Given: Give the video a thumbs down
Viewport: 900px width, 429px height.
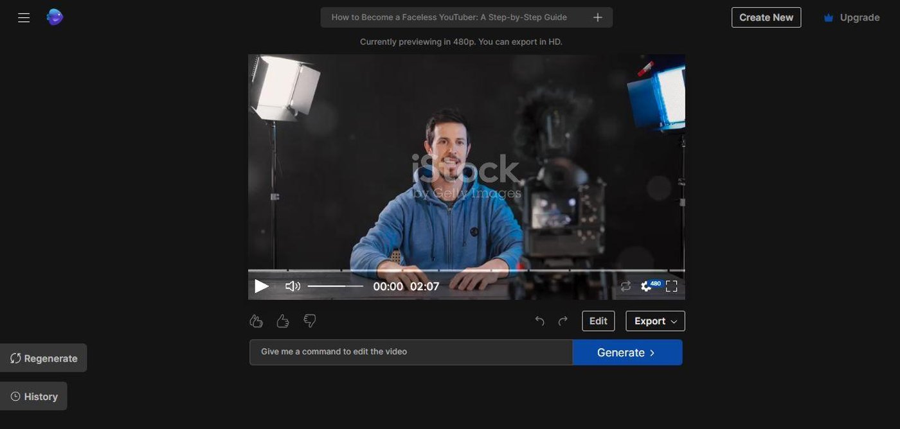Looking at the screenshot, I should pos(309,320).
